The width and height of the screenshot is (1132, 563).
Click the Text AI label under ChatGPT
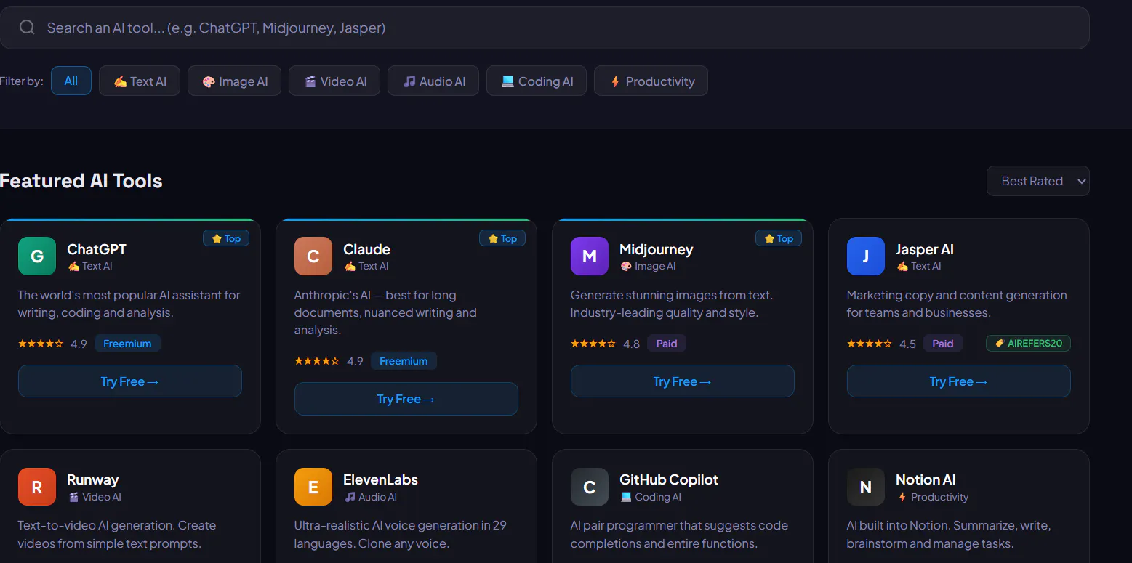click(90, 266)
